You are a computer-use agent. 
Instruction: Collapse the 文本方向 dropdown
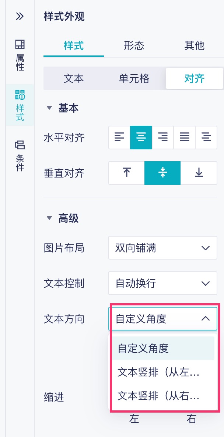tap(163, 319)
